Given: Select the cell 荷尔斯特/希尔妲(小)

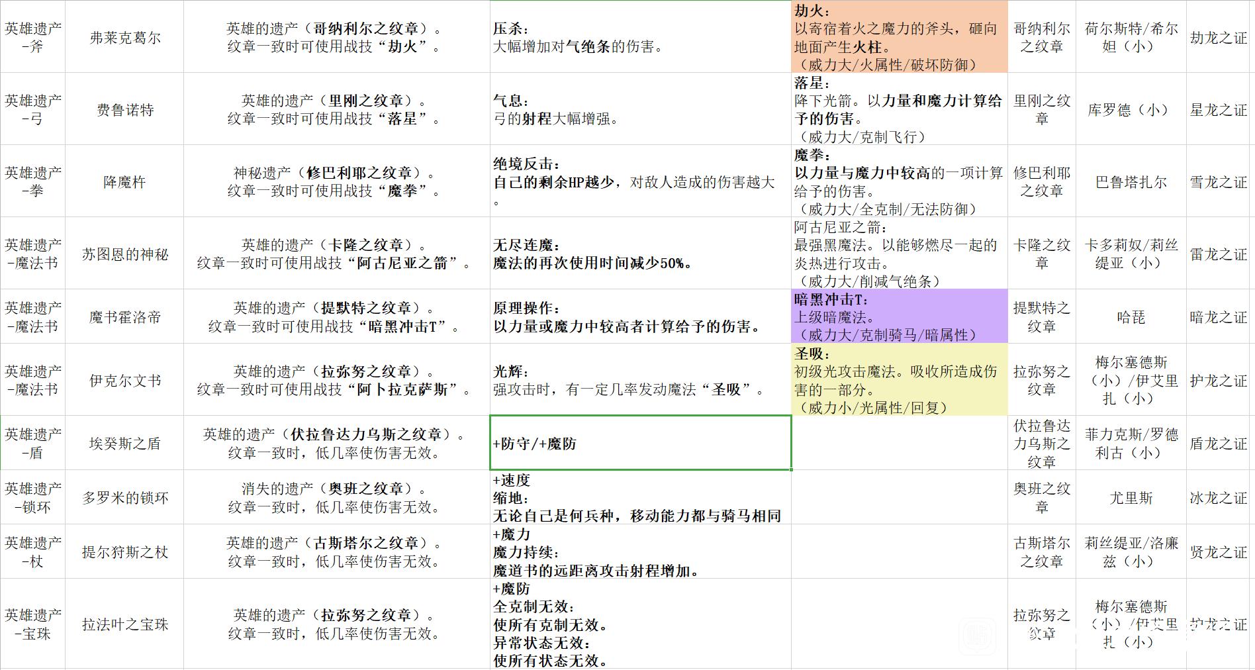Looking at the screenshot, I should [x=1131, y=37].
